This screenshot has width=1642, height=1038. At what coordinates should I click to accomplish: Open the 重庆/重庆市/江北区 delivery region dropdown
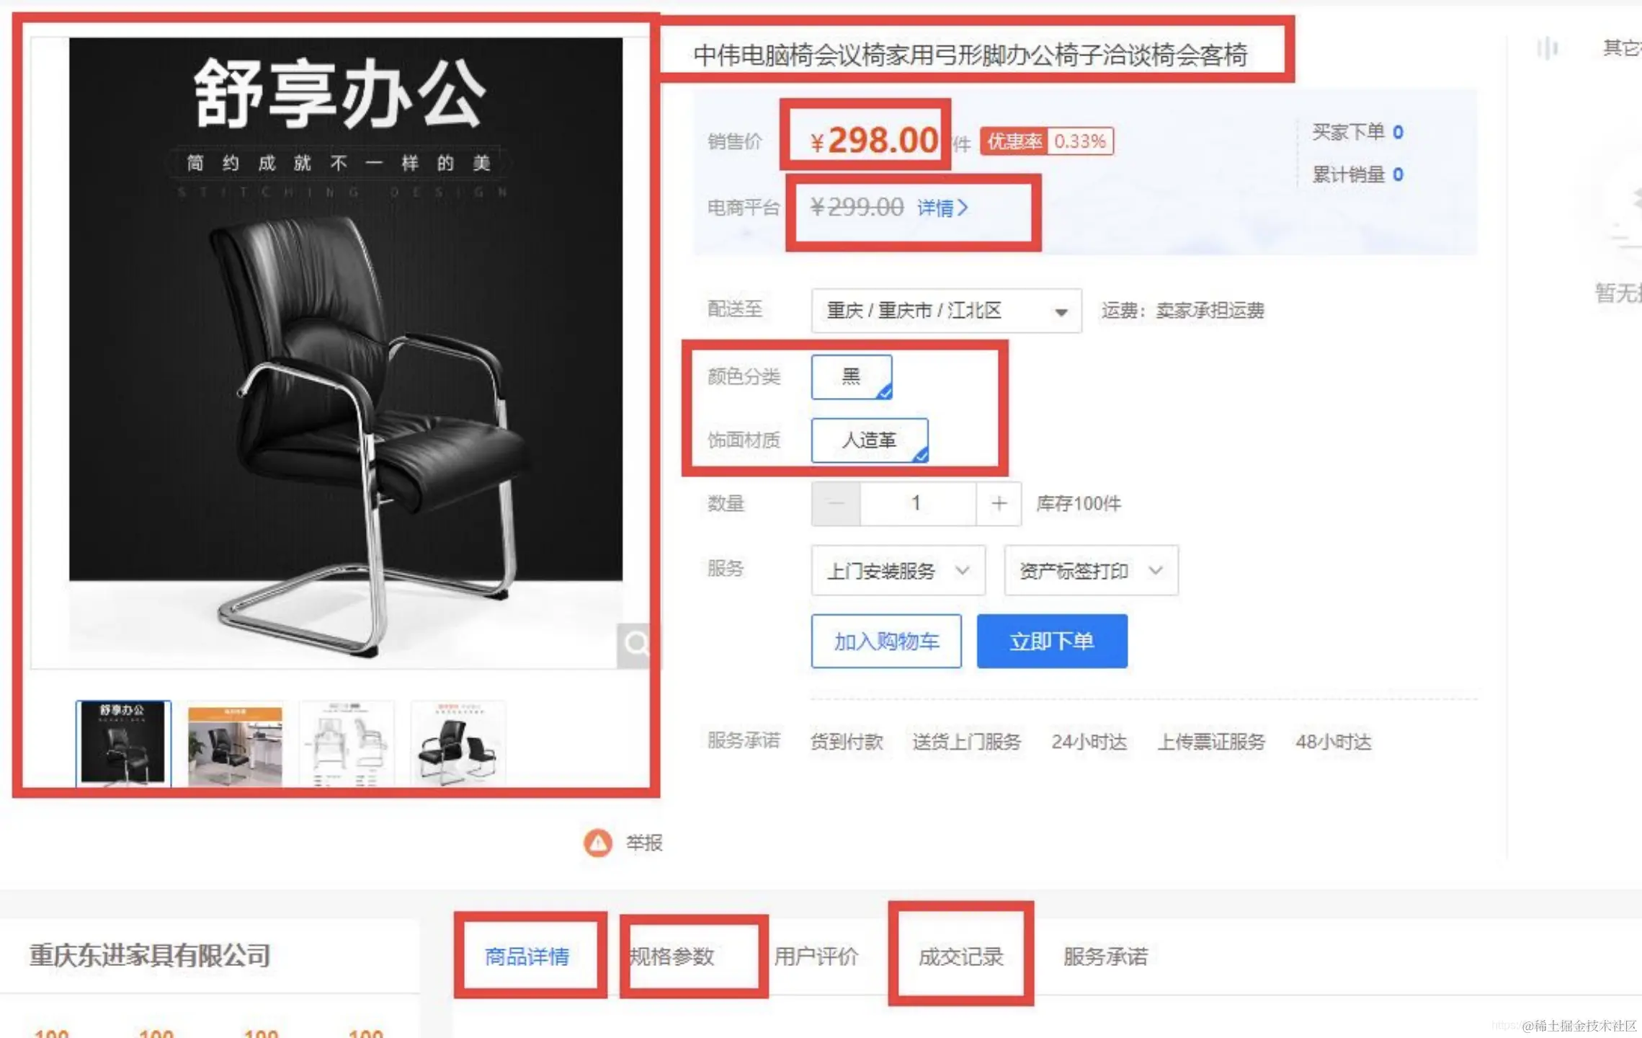pyautogui.click(x=946, y=311)
